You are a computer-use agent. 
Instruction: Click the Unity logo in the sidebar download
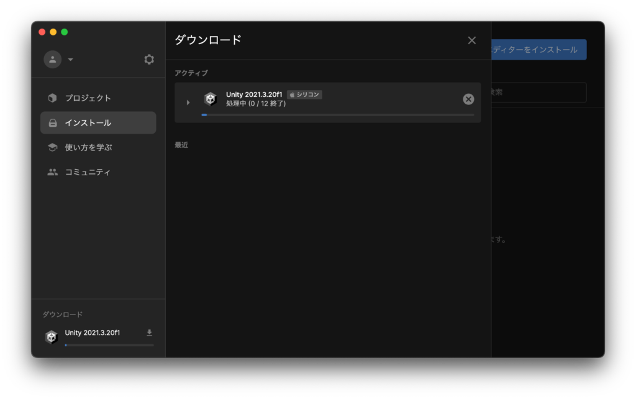51,336
